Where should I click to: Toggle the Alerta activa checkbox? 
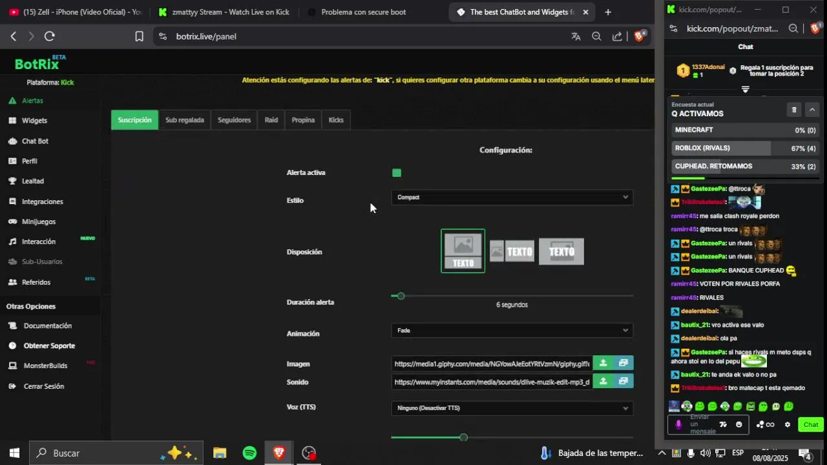(x=397, y=173)
